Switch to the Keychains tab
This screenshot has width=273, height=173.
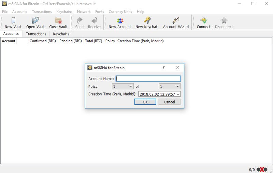[61, 34]
